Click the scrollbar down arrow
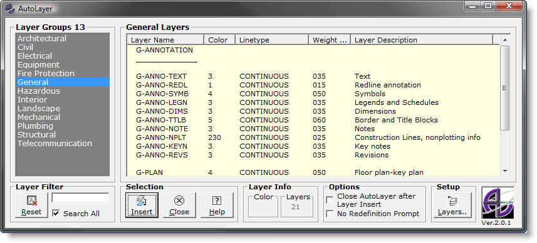537x243 pixels. click(505, 171)
